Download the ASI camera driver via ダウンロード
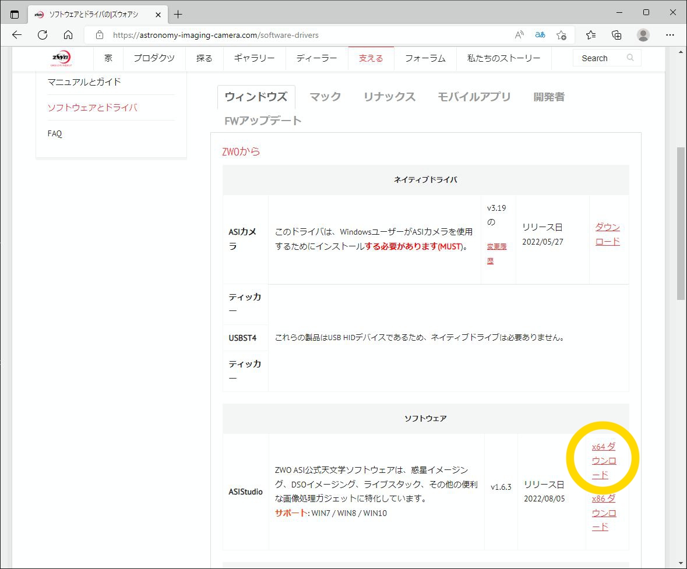Screen dimensions: 687x569 point(607,234)
